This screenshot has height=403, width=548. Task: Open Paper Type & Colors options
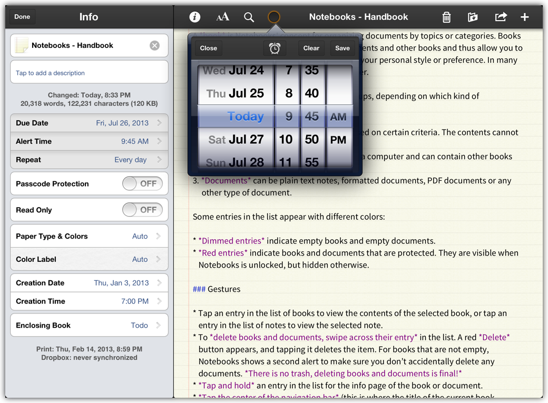[89, 237]
